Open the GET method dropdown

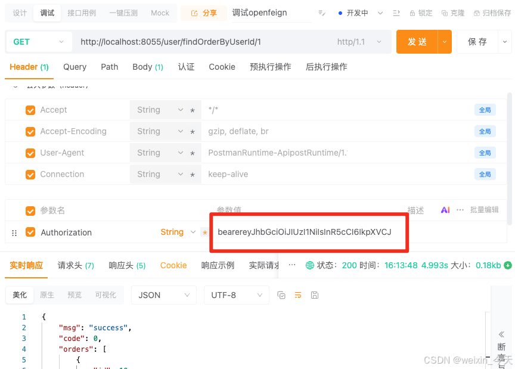coord(38,42)
